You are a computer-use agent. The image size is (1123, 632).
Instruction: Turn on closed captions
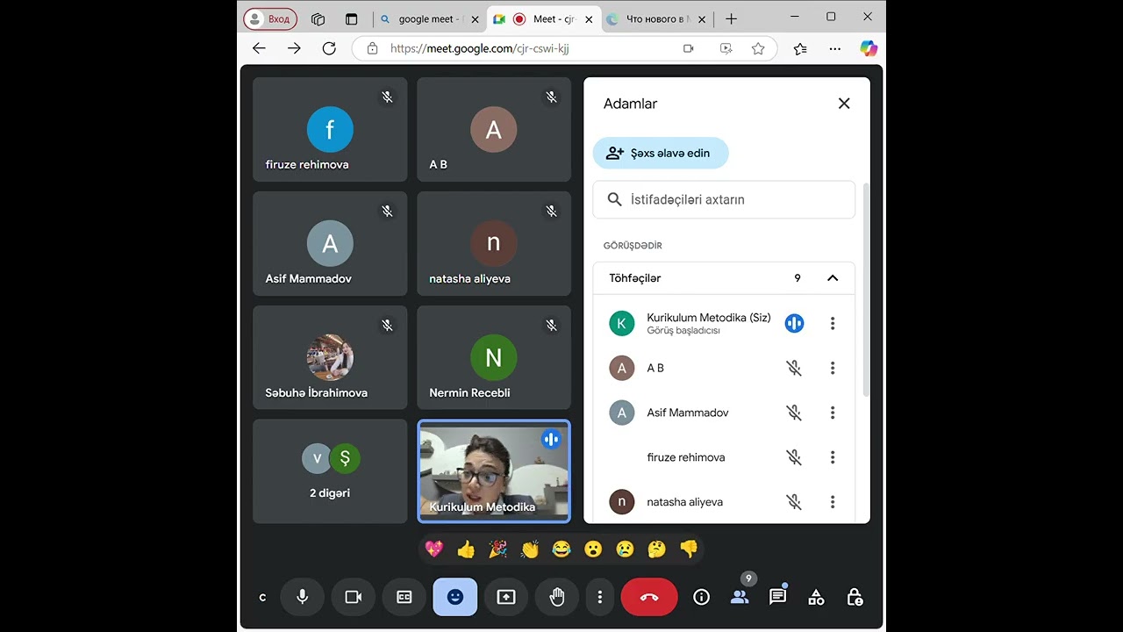point(404,597)
